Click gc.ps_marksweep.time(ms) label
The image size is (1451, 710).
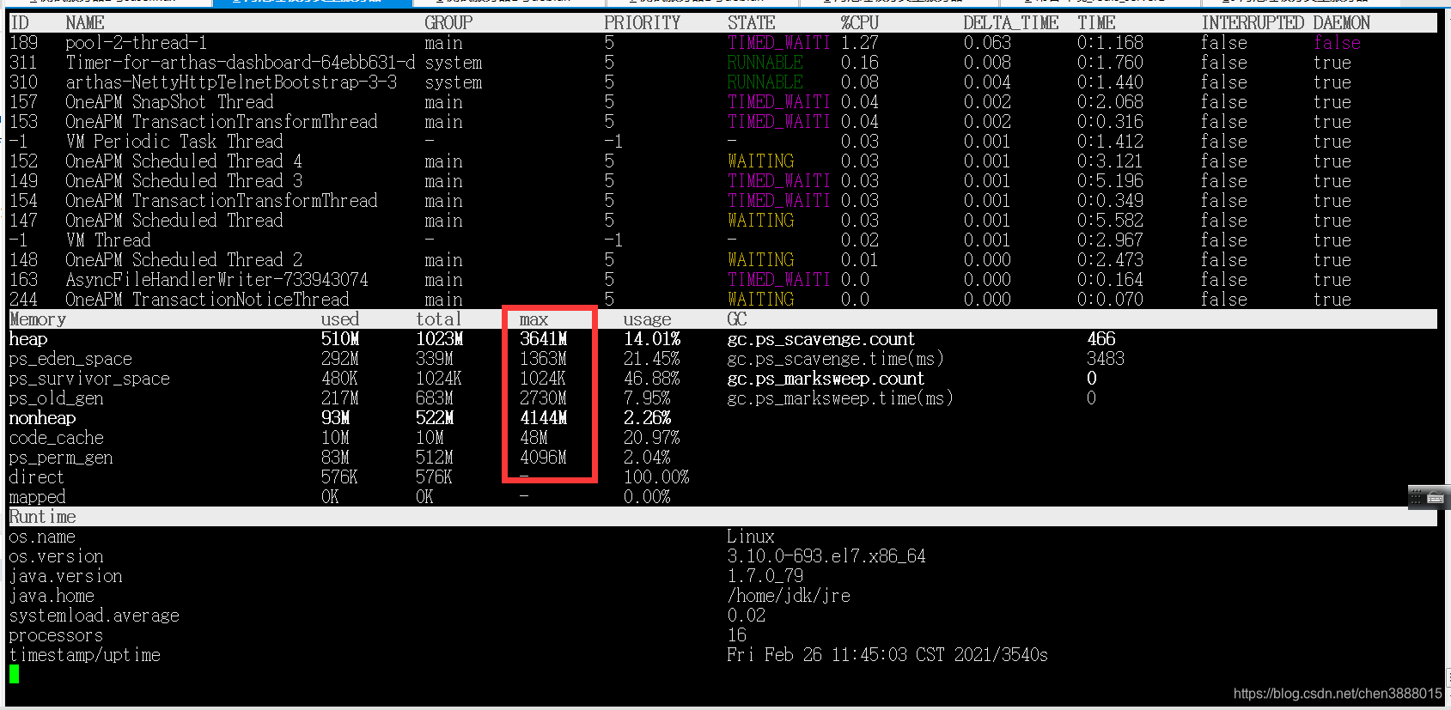click(x=840, y=398)
